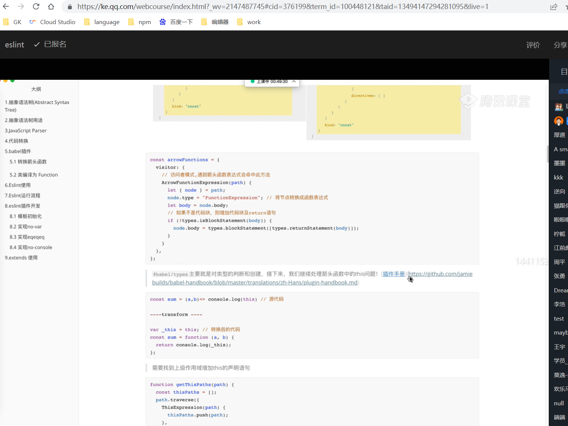Collapse the 上课中 live timer chevron

coord(294,81)
